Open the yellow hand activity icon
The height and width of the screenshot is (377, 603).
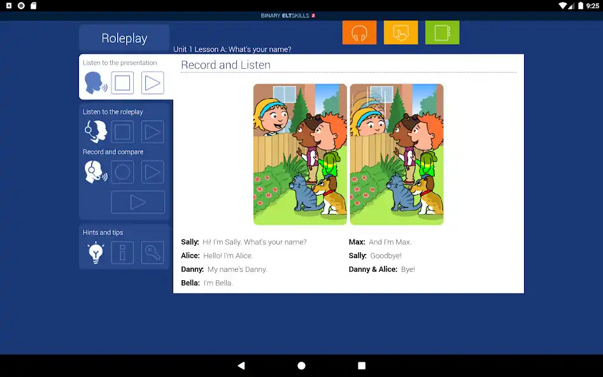tap(401, 32)
